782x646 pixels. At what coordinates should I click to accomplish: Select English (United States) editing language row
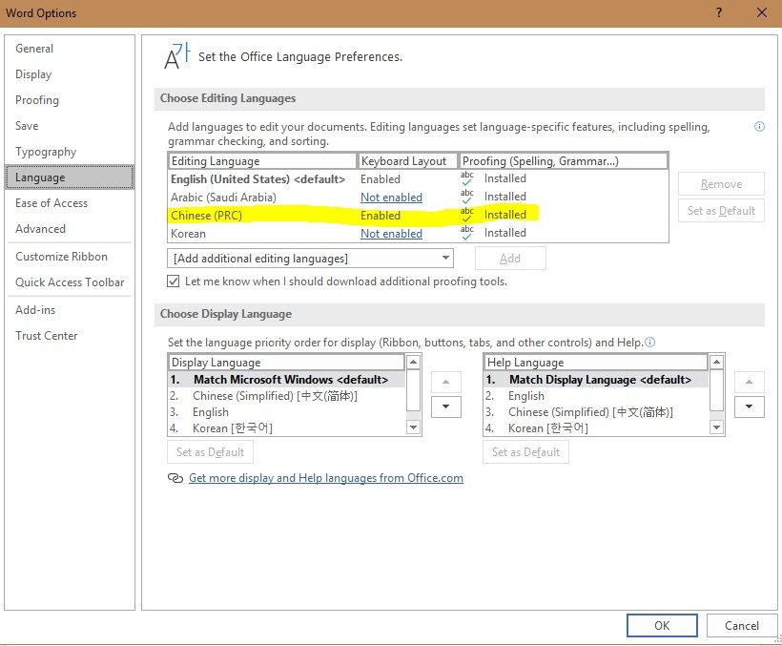(x=418, y=179)
